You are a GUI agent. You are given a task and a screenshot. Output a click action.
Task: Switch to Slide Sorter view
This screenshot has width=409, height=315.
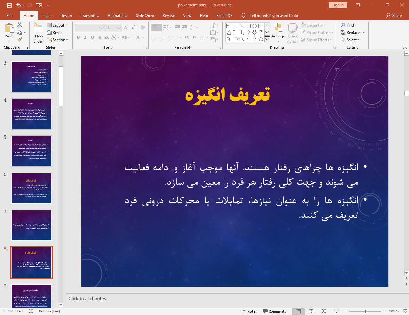tap(311, 311)
